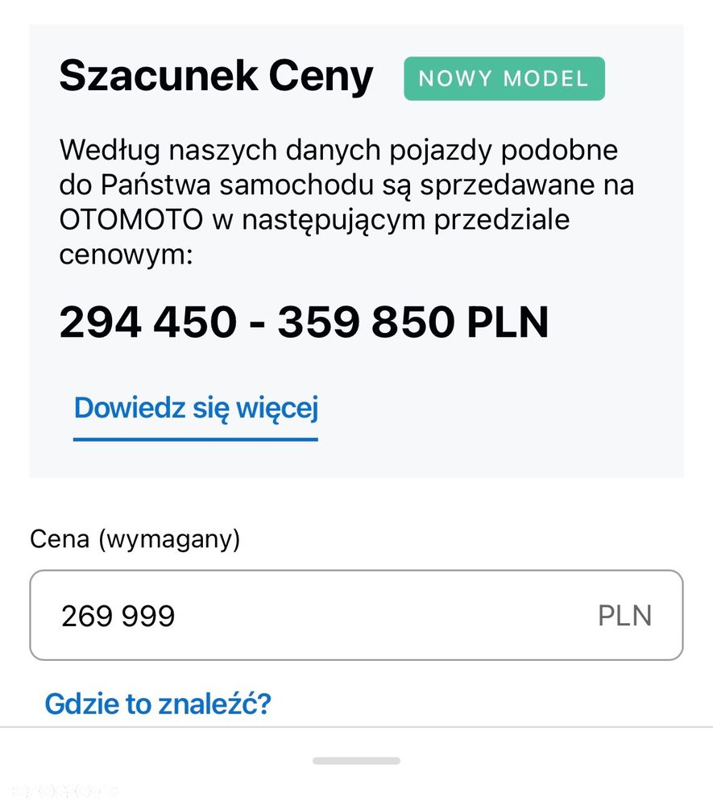Screen dimensions: 713x806
Task: Tap the word wymagany in the label
Action: (169, 539)
